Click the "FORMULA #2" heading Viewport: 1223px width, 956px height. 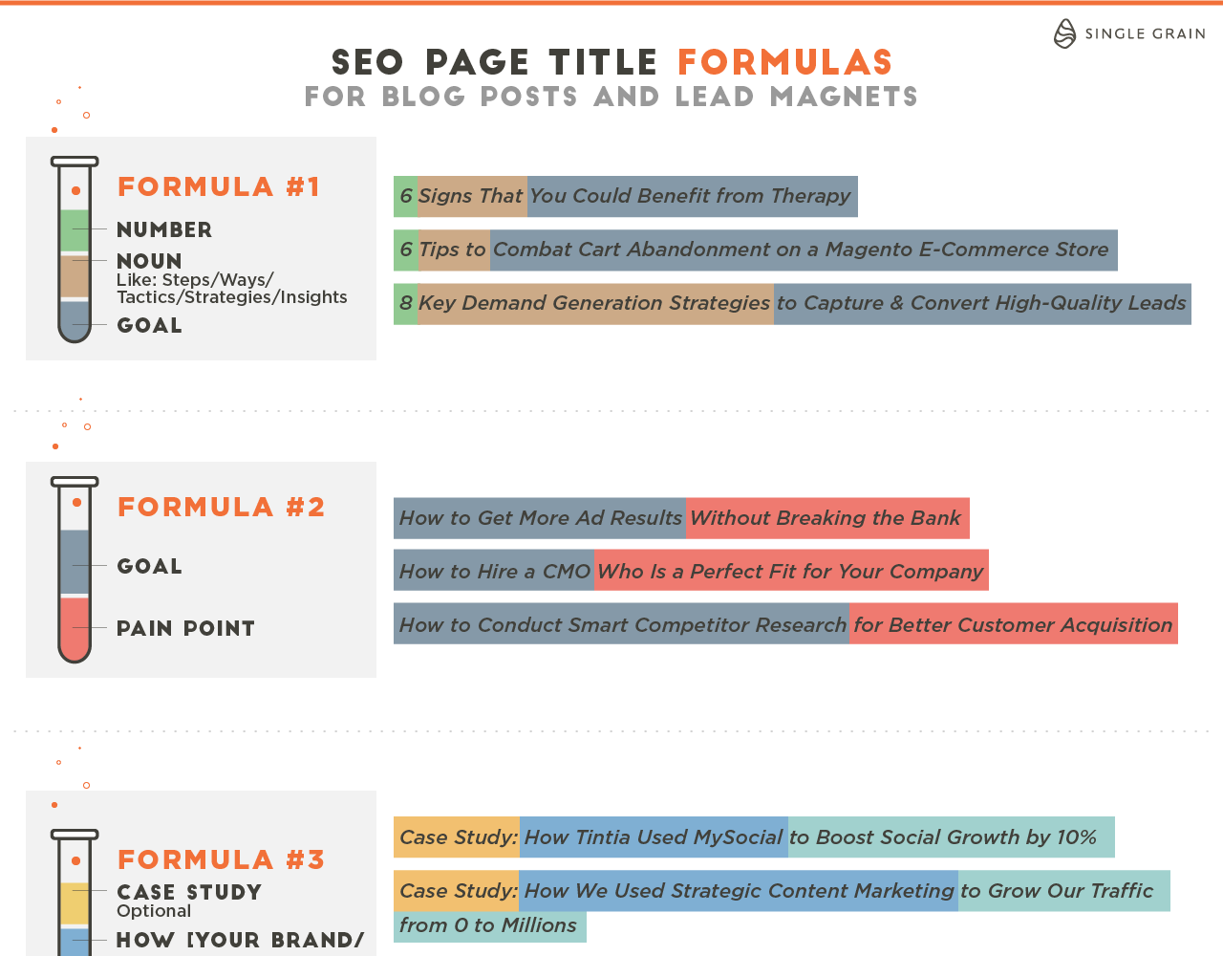[222, 507]
